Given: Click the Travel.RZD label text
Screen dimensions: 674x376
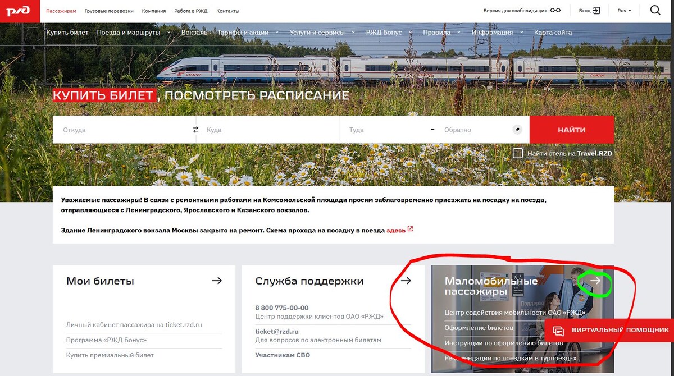Looking at the screenshot, I should pos(595,153).
